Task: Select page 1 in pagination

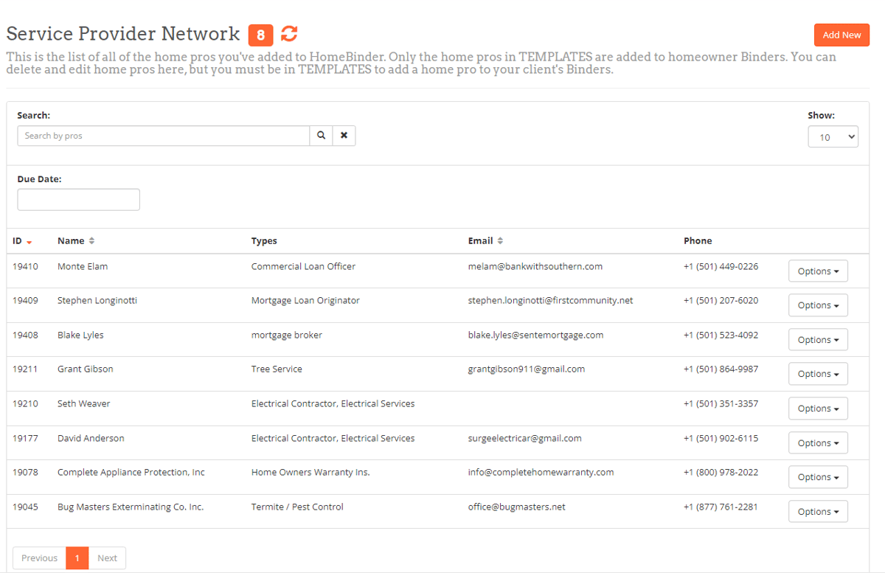Action: tap(77, 558)
